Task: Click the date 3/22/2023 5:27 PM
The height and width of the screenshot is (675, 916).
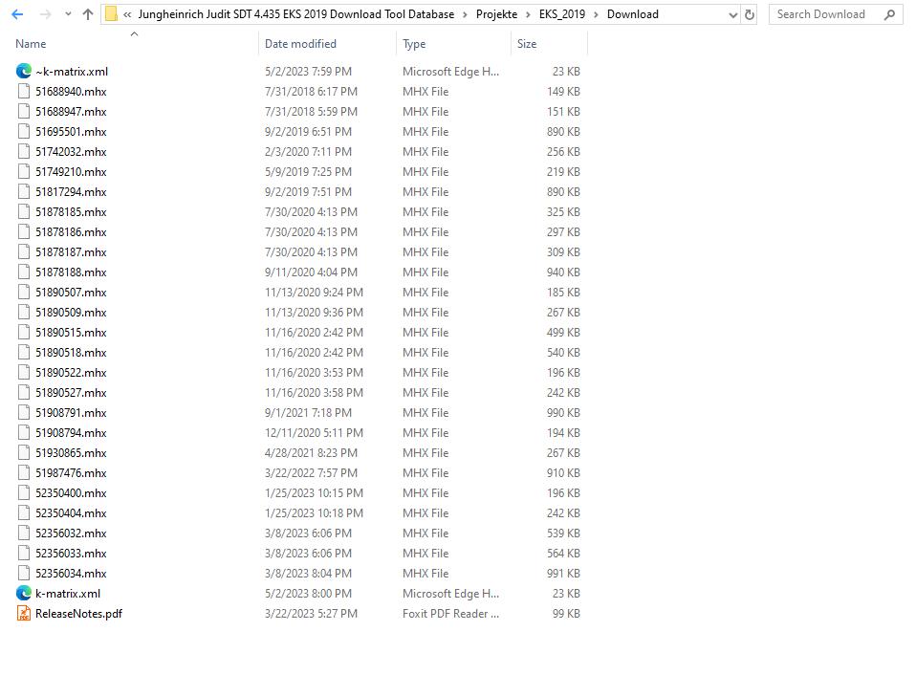Action: pos(311,614)
